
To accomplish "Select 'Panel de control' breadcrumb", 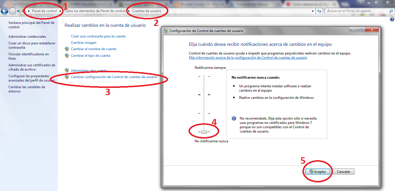I will click(45, 11).
